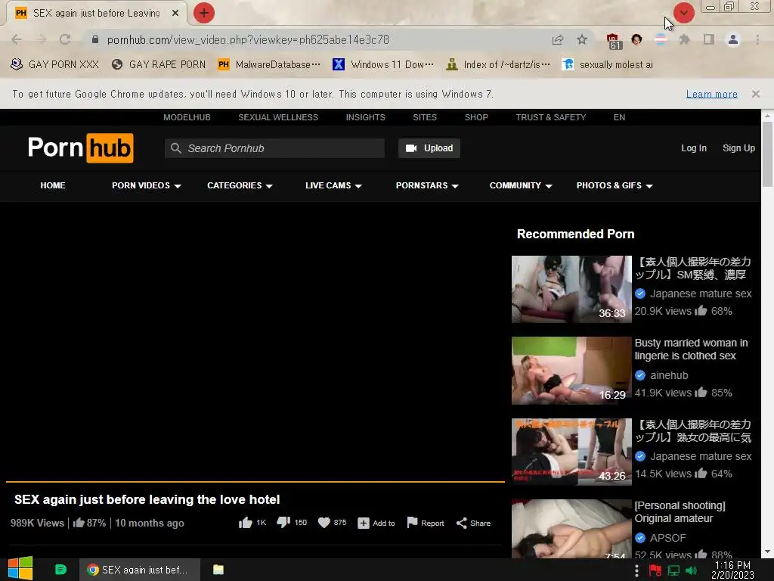Click the scrollbar down arrow
Viewport: 774px width, 581px height.
767,551
